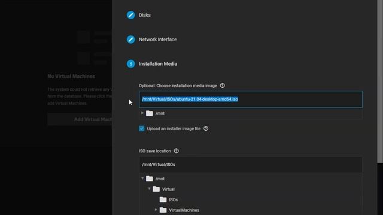The height and width of the screenshot is (215, 383).
Task: Collapse /mnt in ISO save location tree
Action: tap(142, 179)
